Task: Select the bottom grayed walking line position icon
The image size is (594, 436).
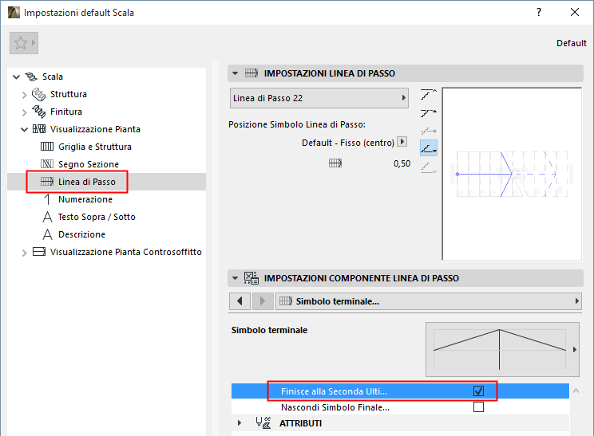Action: click(429, 167)
